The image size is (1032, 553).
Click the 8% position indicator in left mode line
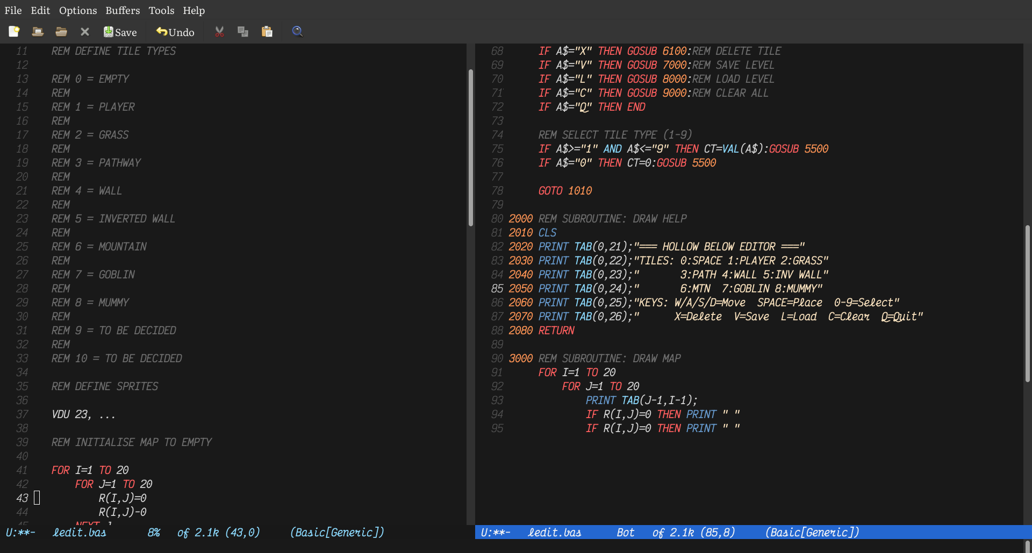[x=154, y=533]
